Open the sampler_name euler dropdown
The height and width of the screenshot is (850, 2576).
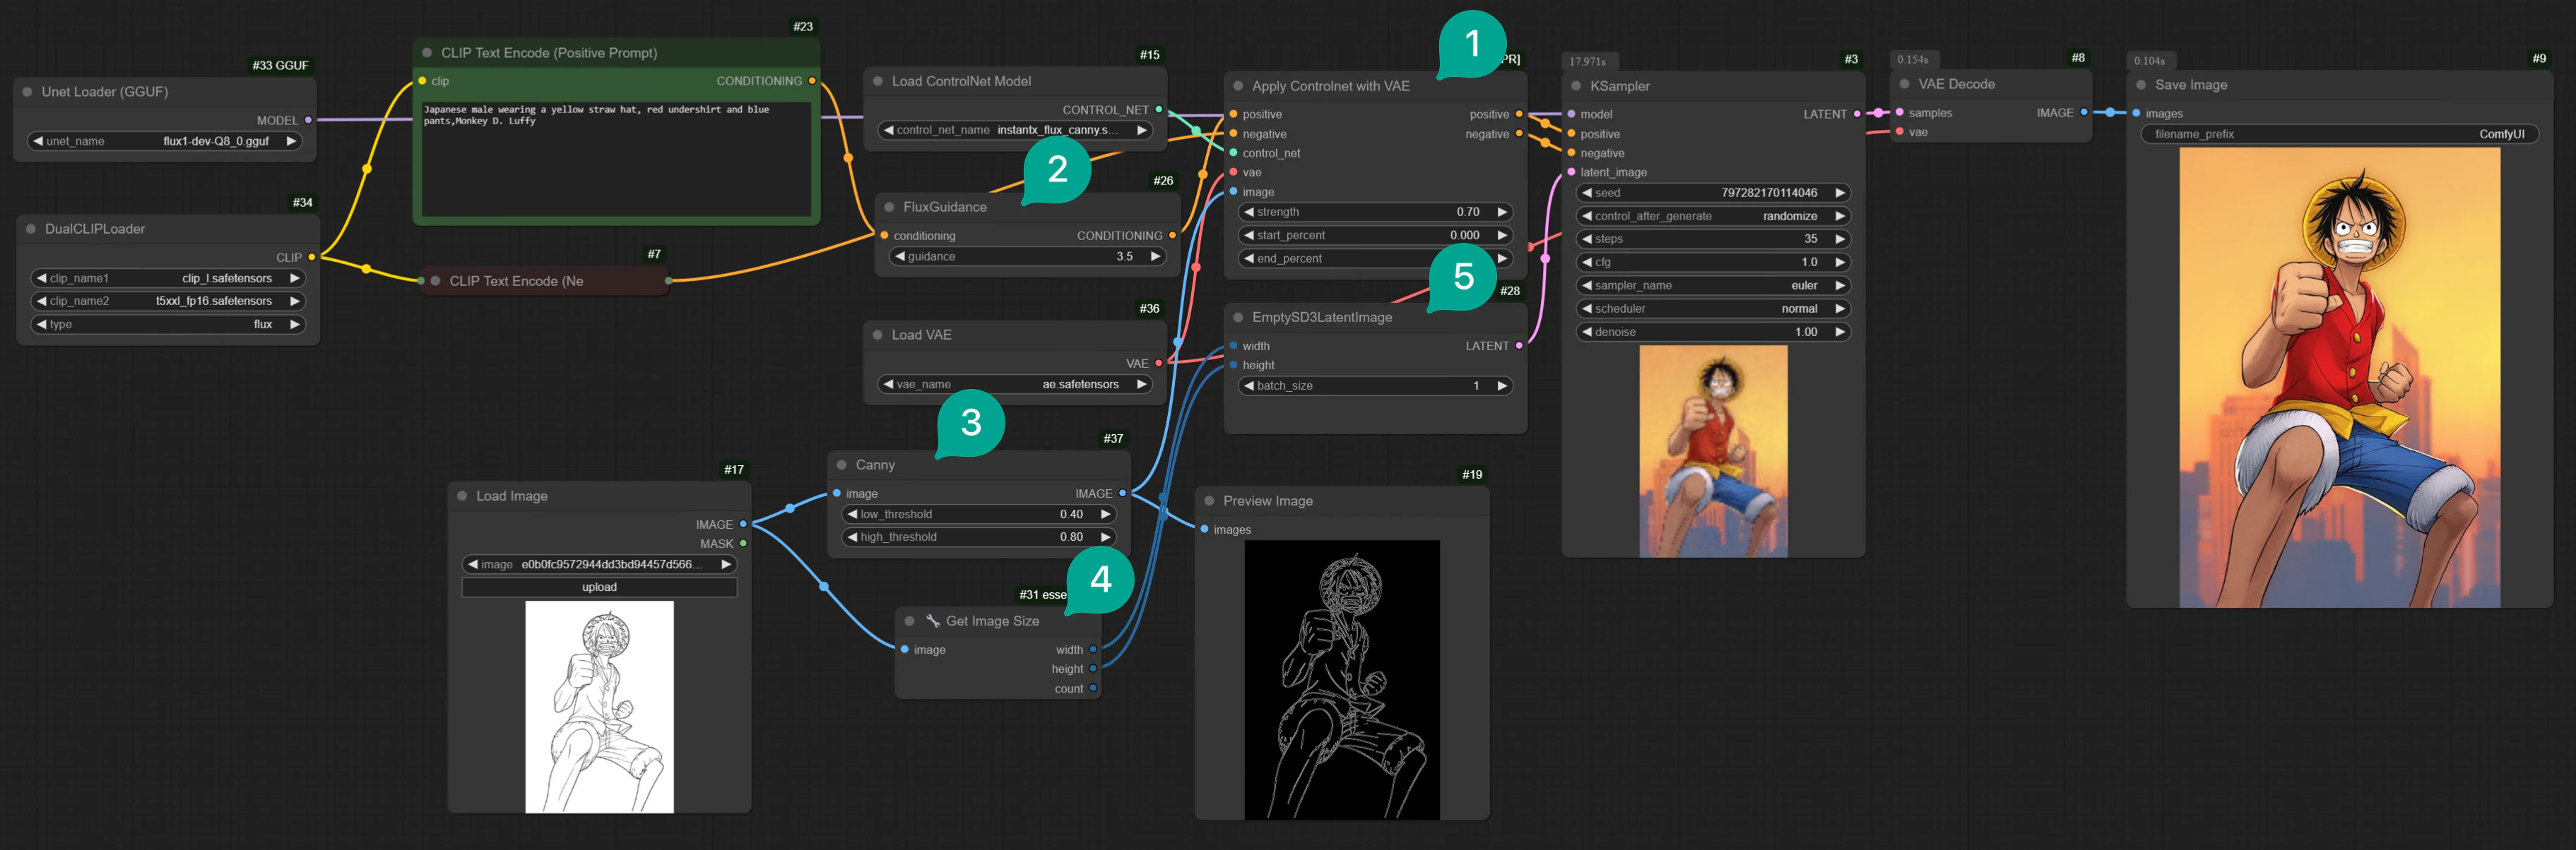(x=1712, y=286)
